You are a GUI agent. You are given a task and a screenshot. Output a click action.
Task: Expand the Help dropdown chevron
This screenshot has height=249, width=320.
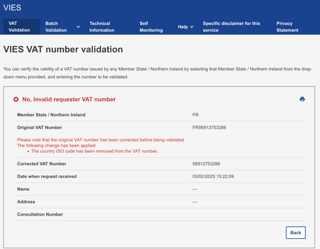(x=191, y=27)
